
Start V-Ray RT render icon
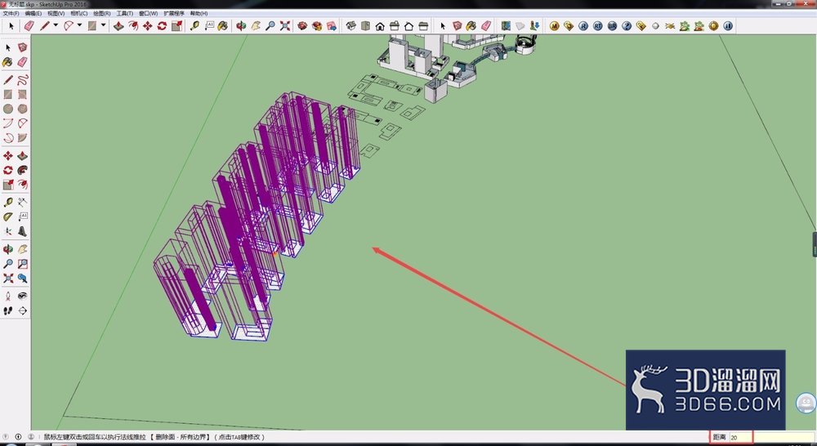(598, 25)
